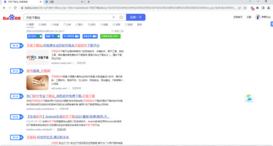This screenshot has height=146, width=273.
Task: Open image search via the camera icon
Action: click(x=121, y=17)
